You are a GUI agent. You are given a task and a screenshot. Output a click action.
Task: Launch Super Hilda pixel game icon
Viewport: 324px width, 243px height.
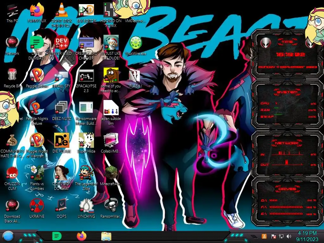click(86, 143)
